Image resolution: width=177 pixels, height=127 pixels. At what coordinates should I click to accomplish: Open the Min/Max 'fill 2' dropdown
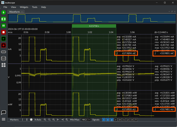point(86,120)
